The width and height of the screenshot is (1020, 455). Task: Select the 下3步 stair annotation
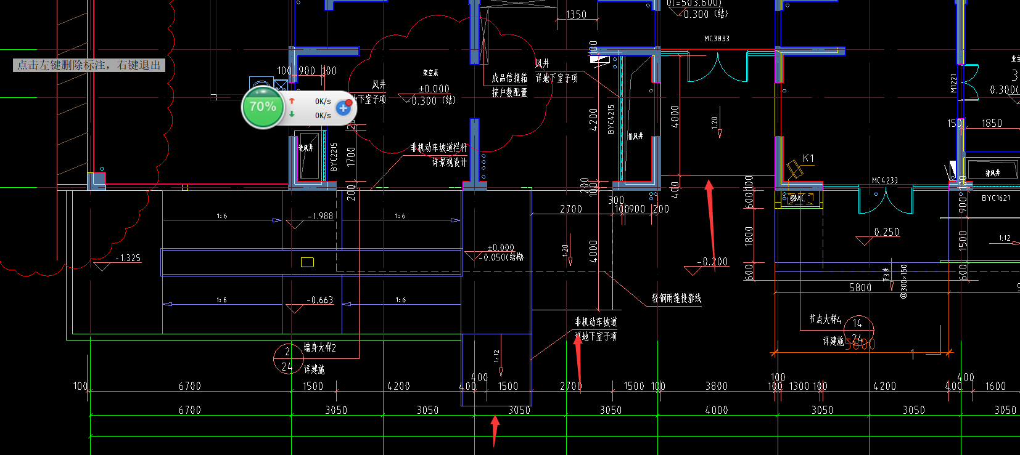(886, 275)
